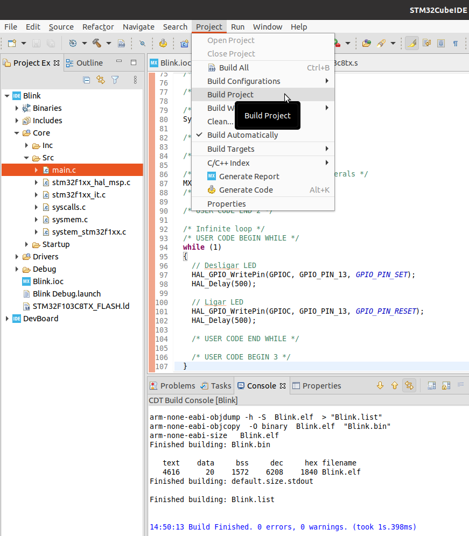Expand the Startup folder

26,244
